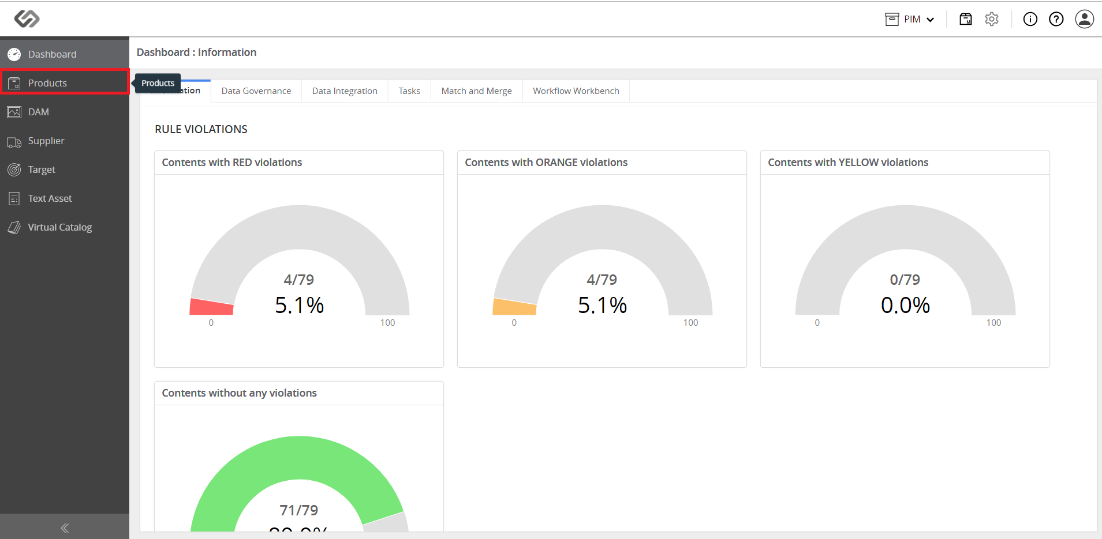1102x539 pixels.
Task: Switch to the Data Governance tab
Action: pyautogui.click(x=256, y=91)
